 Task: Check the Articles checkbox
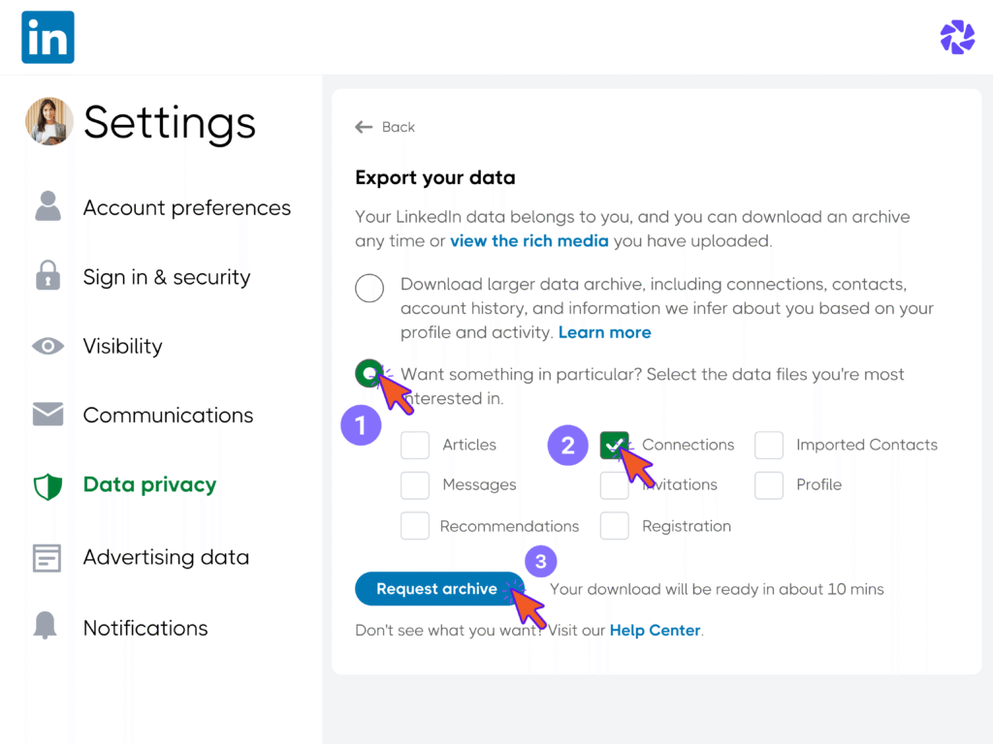415,445
